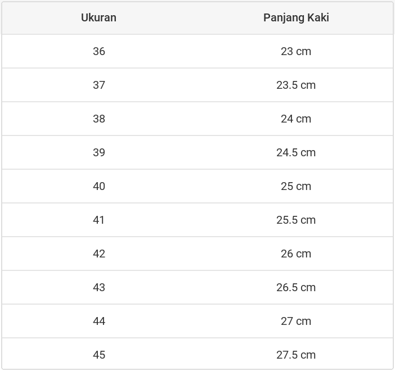The width and height of the screenshot is (395, 371).
Task: Click size 37 in the table
Action: click(x=99, y=85)
